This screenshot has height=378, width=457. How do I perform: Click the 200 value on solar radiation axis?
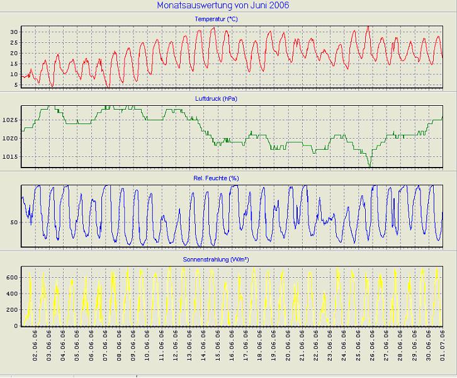(x=11, y=310)
